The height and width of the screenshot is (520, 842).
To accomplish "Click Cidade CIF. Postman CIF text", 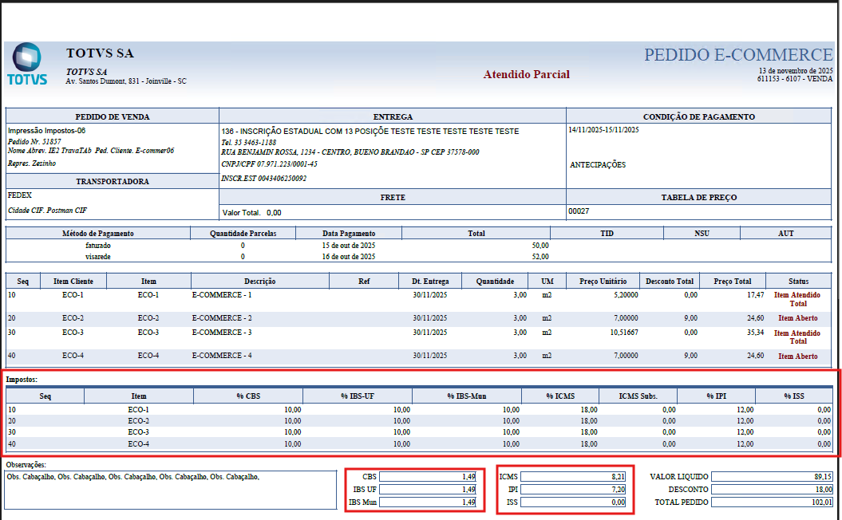I will click(47, 211).
